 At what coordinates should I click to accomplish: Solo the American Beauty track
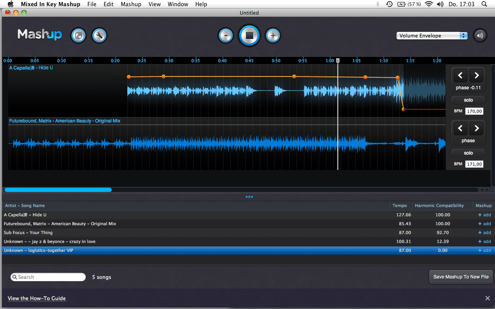[468, 153]
